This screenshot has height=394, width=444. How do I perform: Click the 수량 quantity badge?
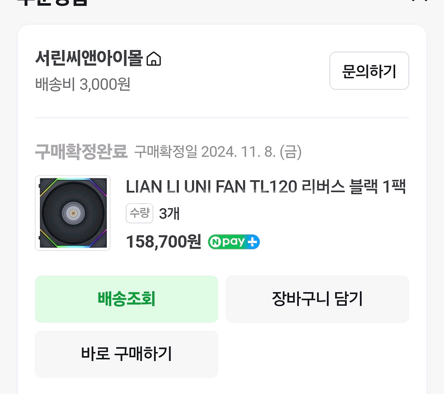click(139, 213)
